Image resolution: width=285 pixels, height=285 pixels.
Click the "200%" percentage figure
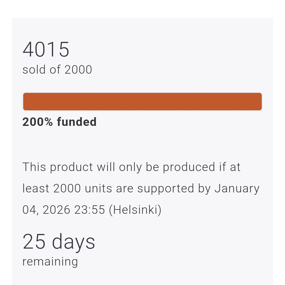[x=38, y=122]
